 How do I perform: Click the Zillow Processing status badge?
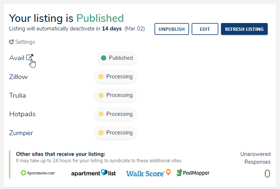pos(115,77)
